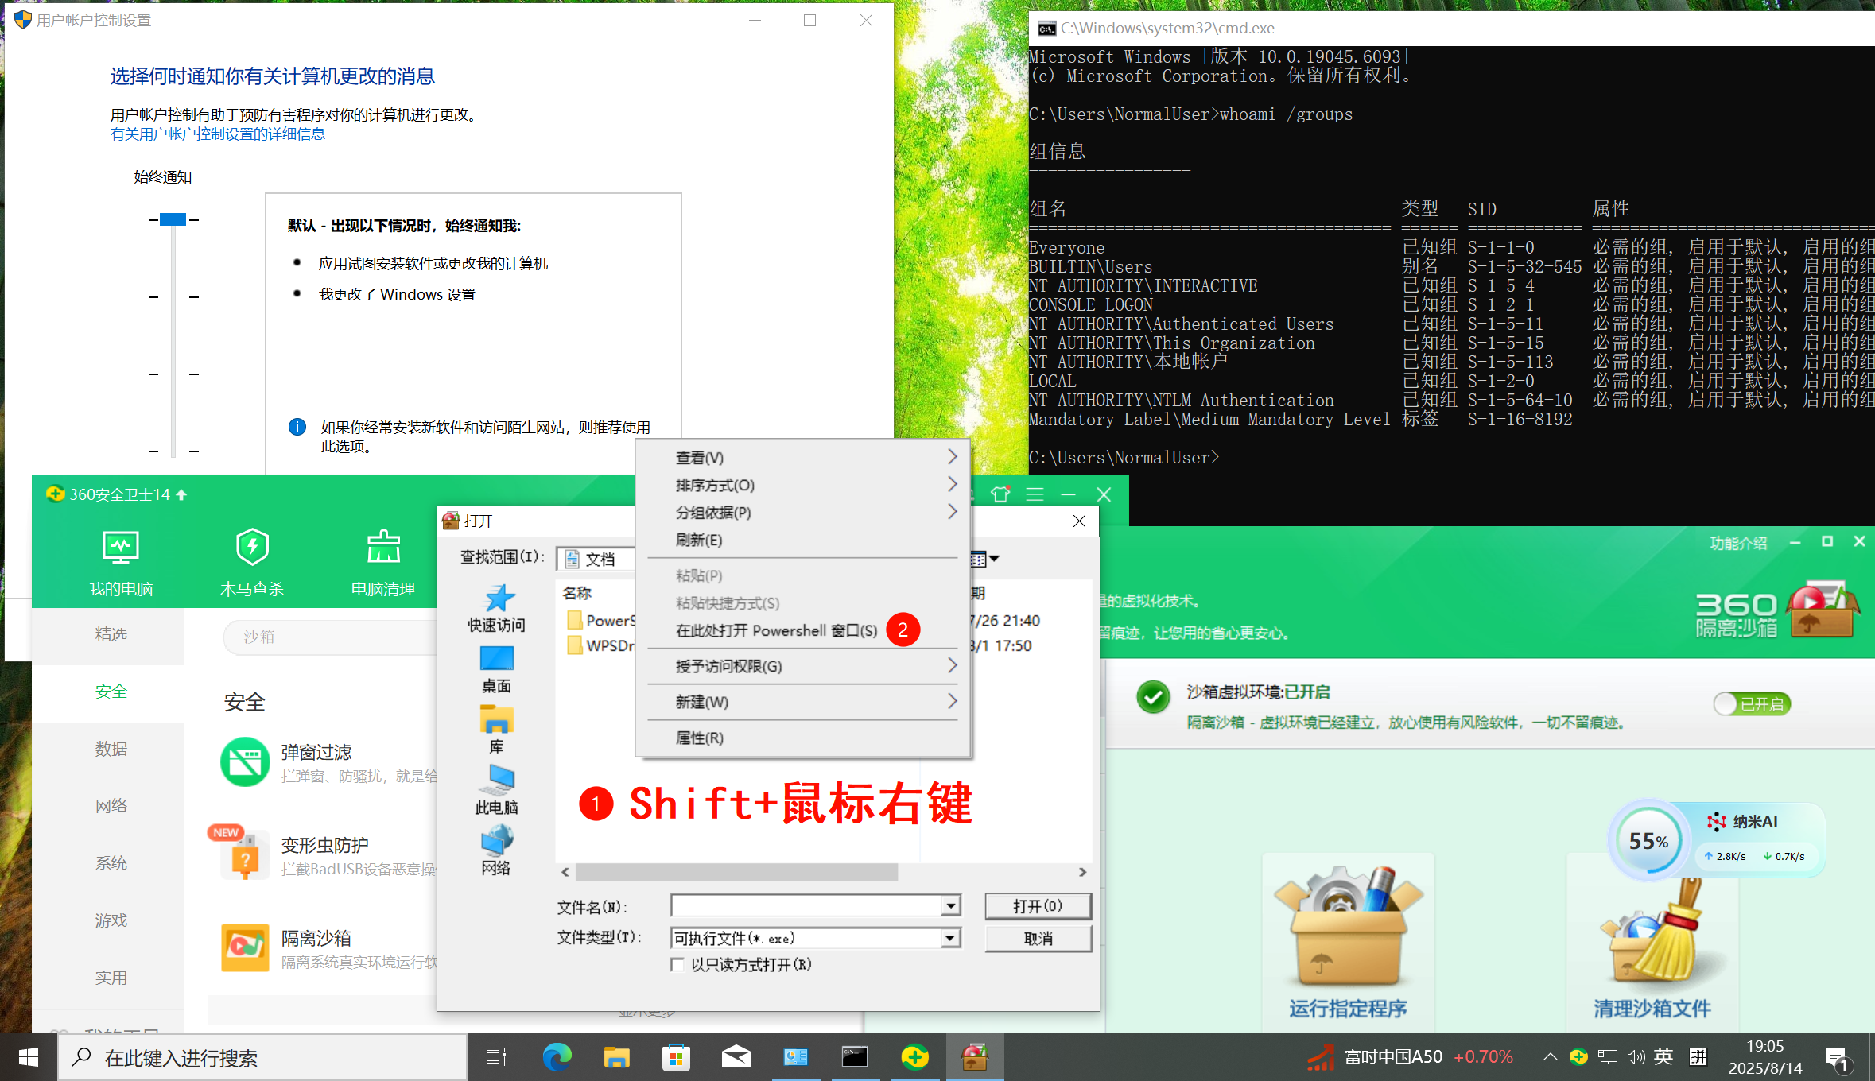Viewport: 1875px width, 1081px height.
Task: Enable 以只读方式打开 checkbox
Action: [x=677, y=964]
